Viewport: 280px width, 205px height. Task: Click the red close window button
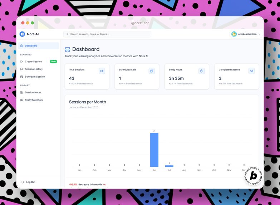23,23
